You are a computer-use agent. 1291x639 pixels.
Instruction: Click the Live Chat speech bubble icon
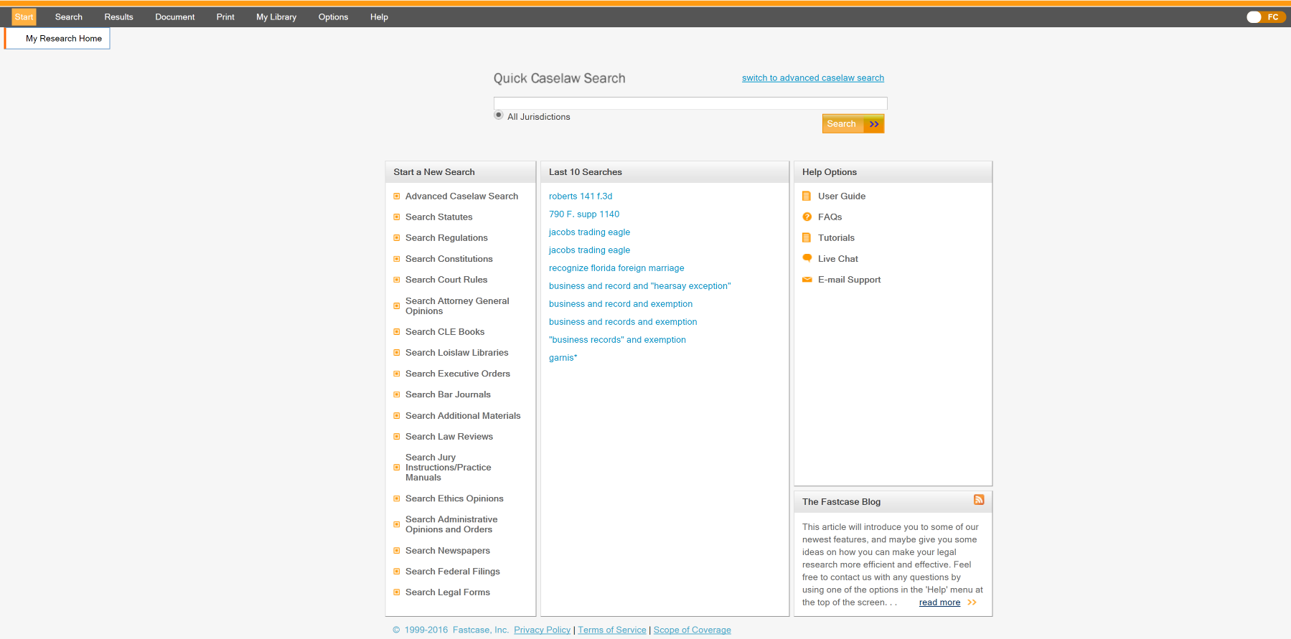pyautogui.click(x=807, y=258)
